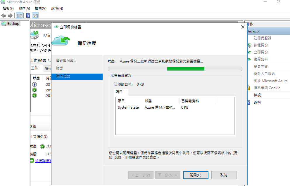Restore down the main window

pyautogui.click(x=278, y=2)
